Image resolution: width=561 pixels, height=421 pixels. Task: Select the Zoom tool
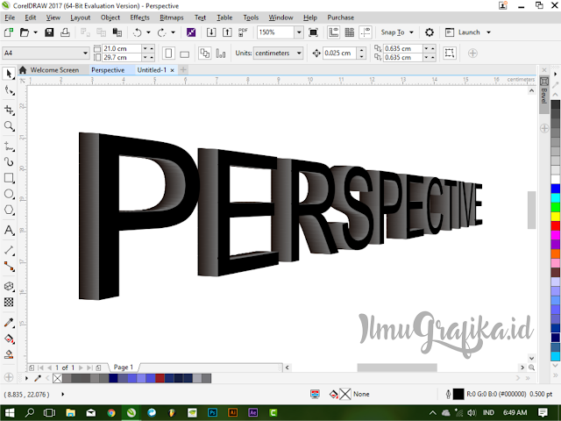tap(9, 126)
